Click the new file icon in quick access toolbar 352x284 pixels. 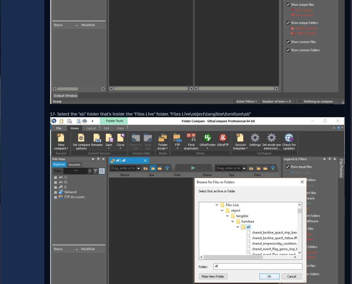click(x=61, y=121)
